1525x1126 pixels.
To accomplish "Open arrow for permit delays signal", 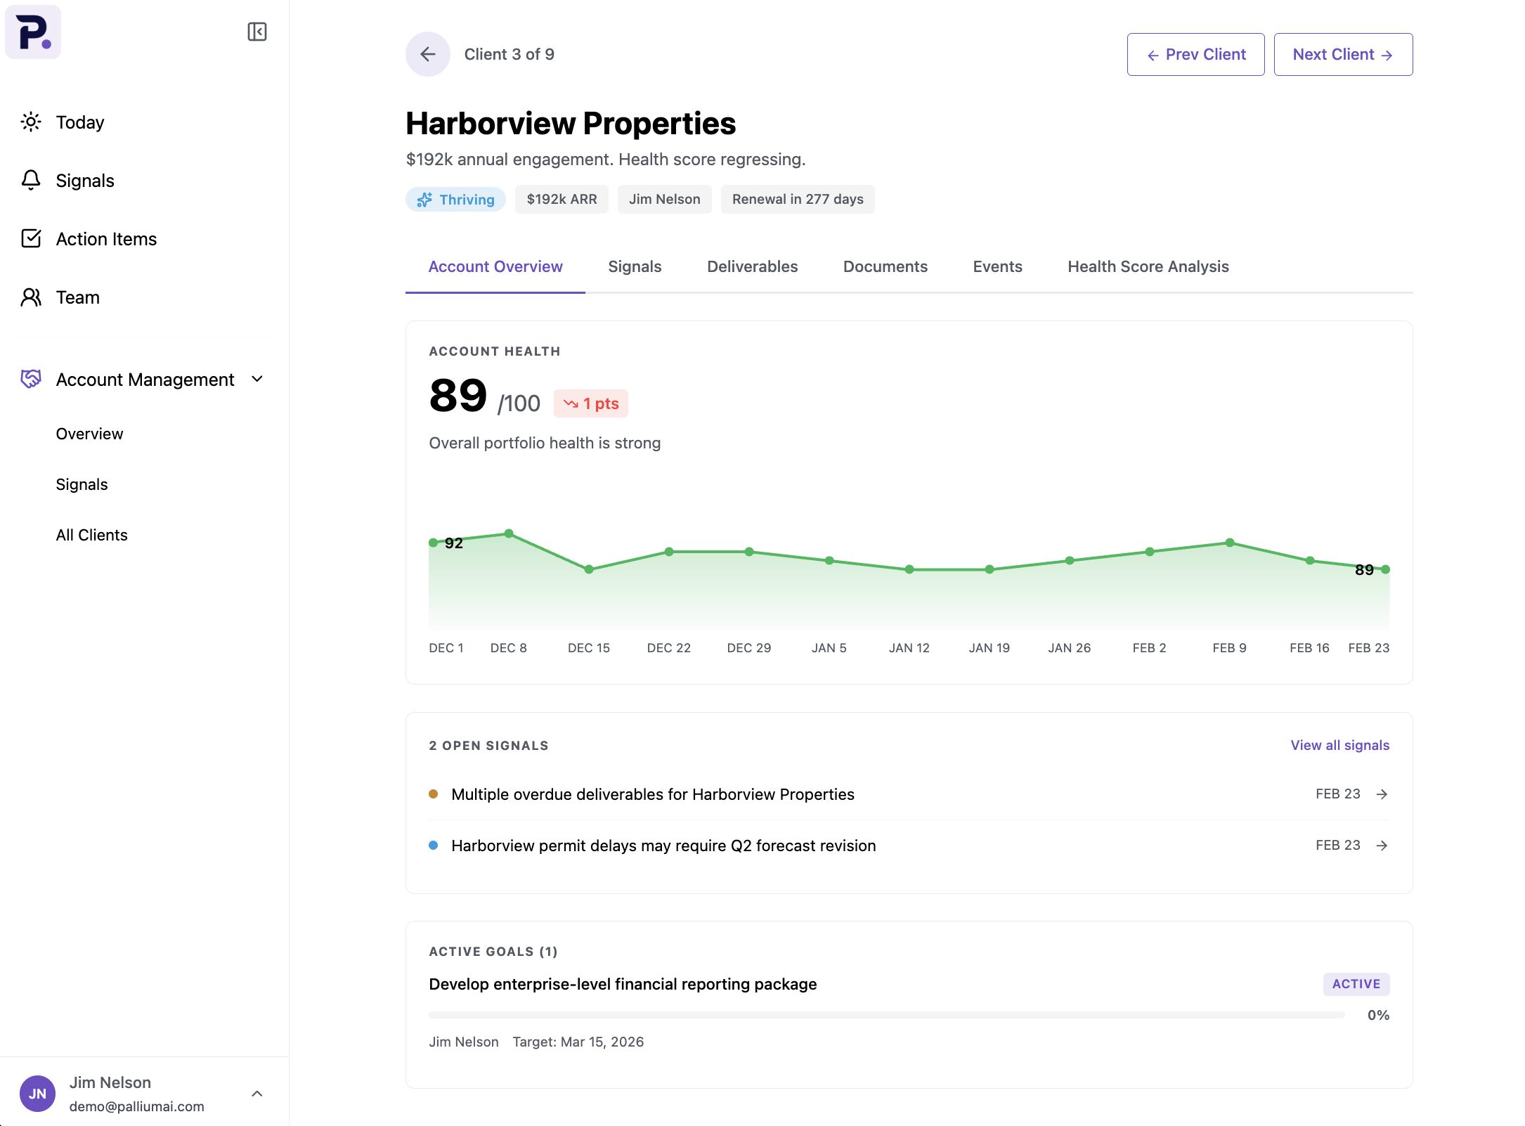I will pos(1382,846).
